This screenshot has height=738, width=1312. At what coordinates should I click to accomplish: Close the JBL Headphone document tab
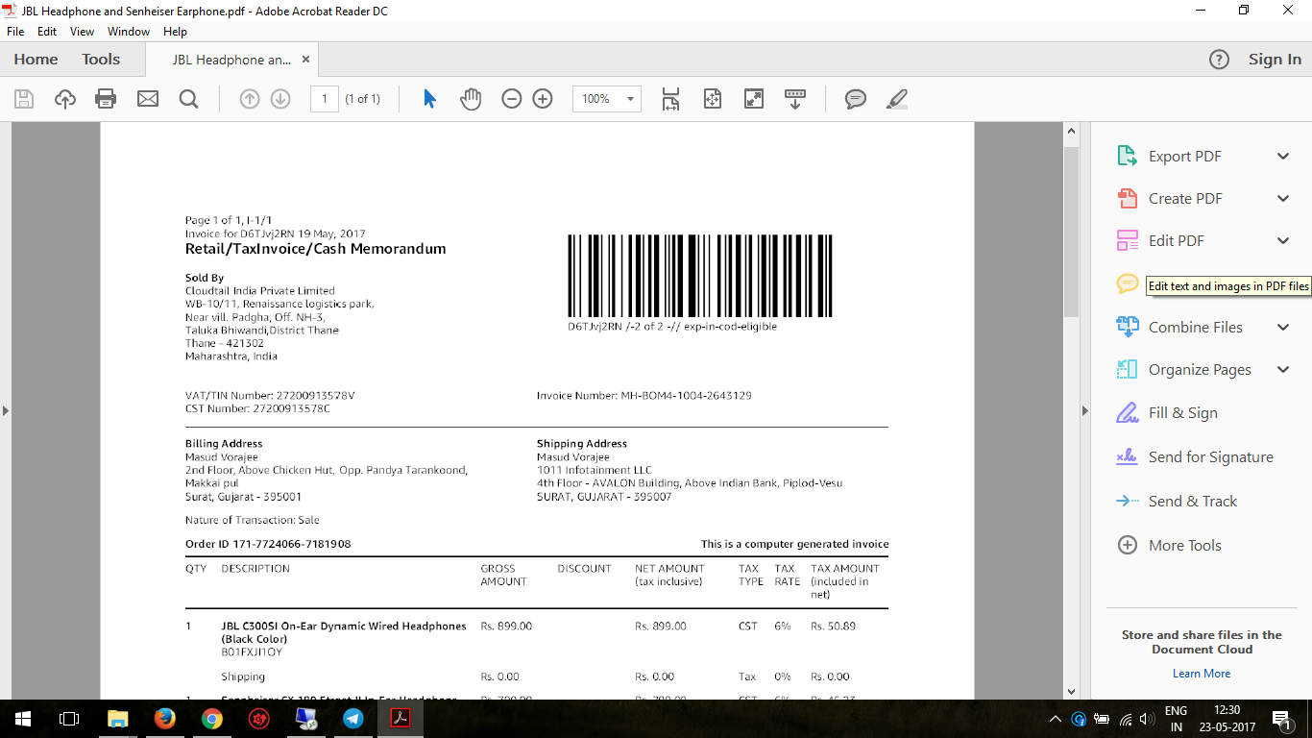(x=306, y=60)
